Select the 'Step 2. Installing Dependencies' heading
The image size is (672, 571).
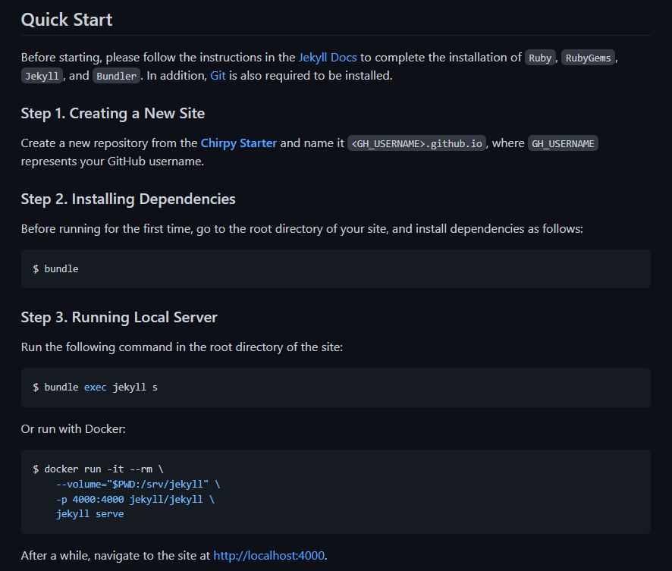(x=128, y=199)
